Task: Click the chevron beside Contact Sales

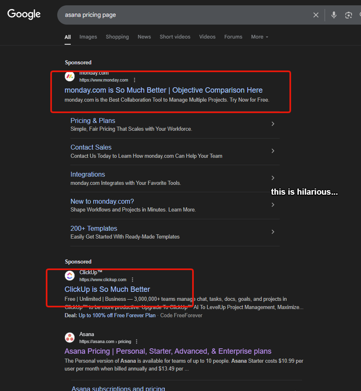Action: tap(273, 151)
